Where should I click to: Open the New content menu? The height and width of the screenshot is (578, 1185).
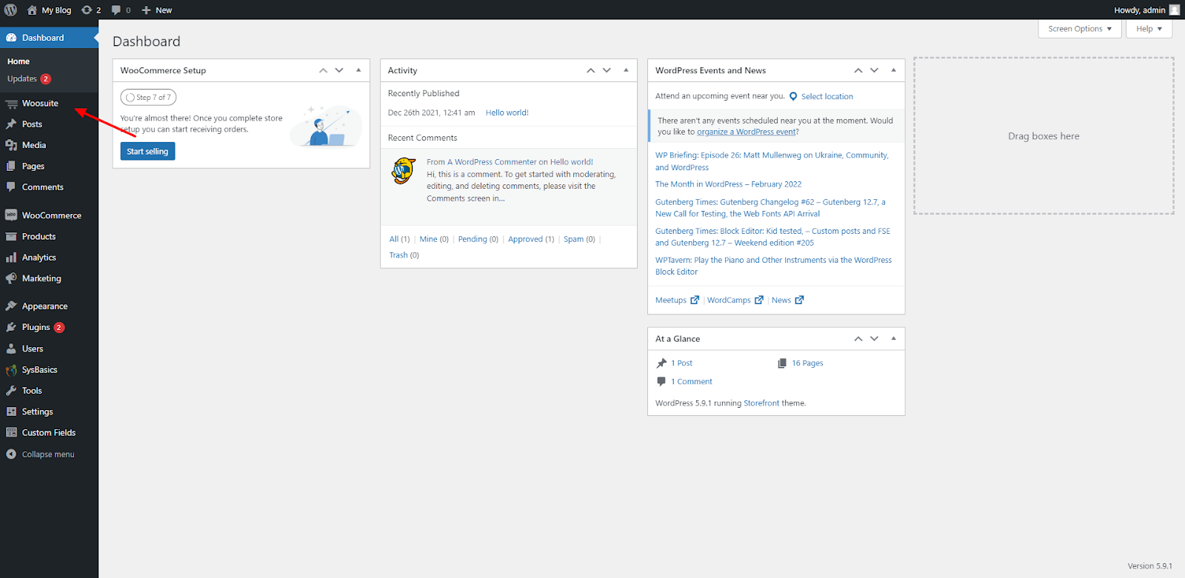pos(156,10)
